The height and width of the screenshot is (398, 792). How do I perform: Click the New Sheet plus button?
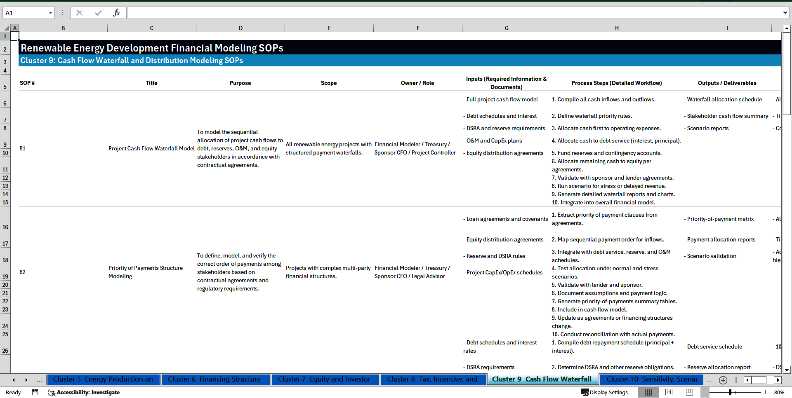723,380
